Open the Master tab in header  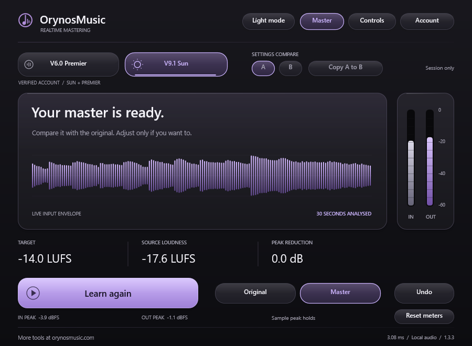pos(322,21)
